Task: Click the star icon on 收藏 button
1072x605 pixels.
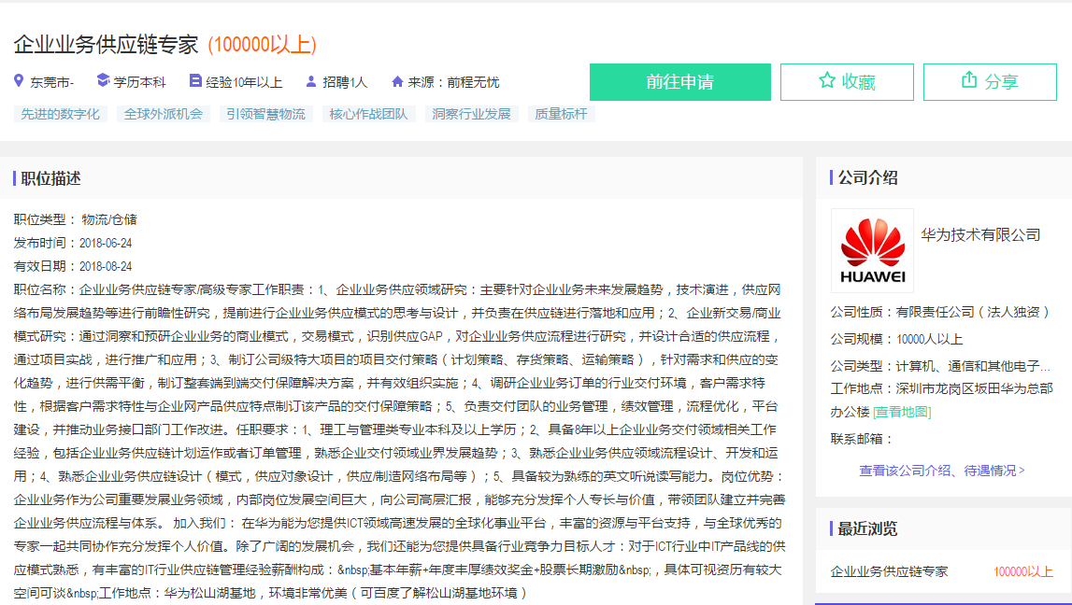Action: [827, 80]
